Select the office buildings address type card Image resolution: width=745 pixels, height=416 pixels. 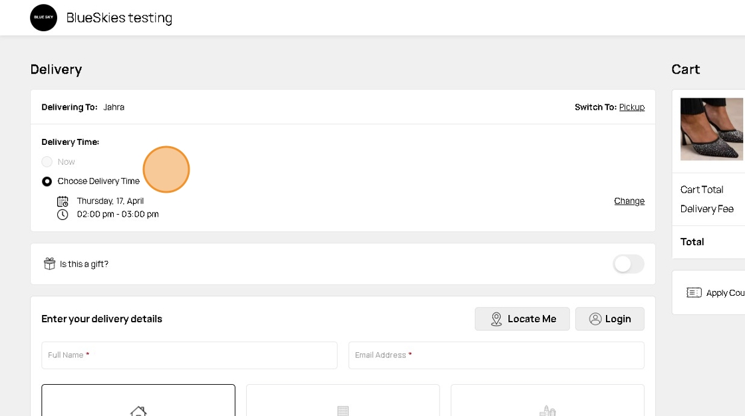click(547, 401)
